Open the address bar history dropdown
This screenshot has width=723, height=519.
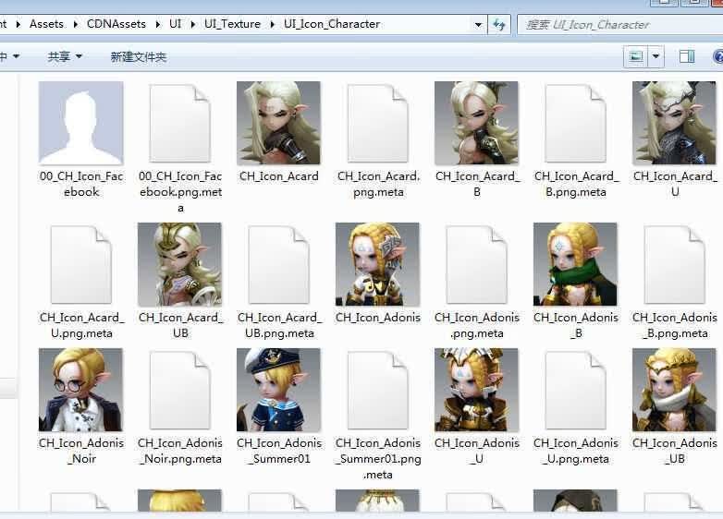[479, 24]
